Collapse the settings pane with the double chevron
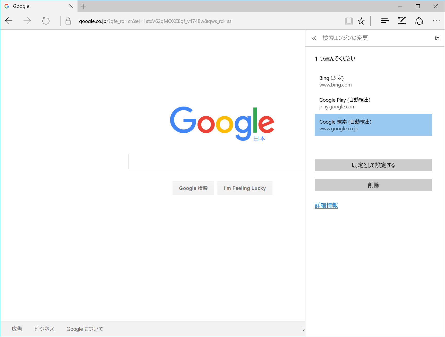Screen dimensions: 445x337 [314, 38]
